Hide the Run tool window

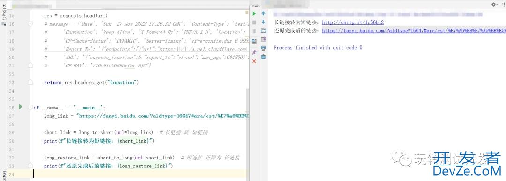click(503, 4)
